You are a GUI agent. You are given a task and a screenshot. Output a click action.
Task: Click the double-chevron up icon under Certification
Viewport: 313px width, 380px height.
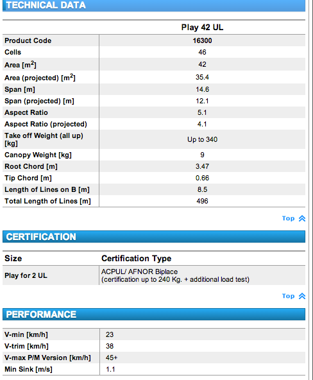[302, 296]
